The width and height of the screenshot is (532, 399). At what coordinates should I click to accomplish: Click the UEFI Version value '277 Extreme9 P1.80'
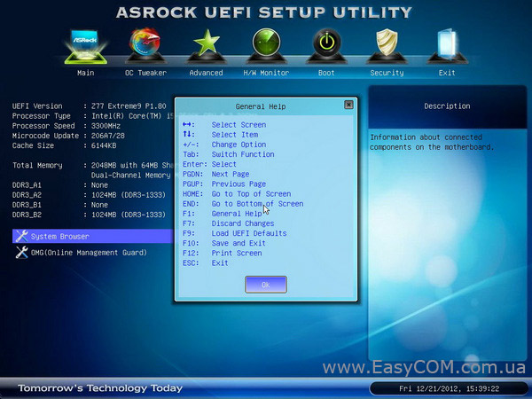pos(129,106)
